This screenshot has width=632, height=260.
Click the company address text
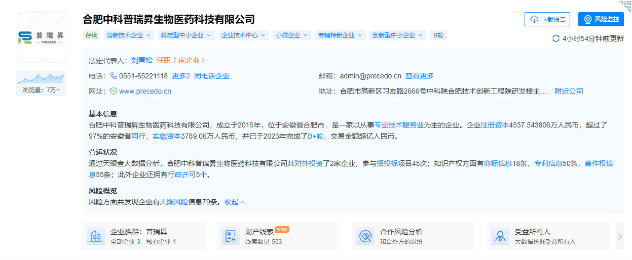(x=443, y=91)
